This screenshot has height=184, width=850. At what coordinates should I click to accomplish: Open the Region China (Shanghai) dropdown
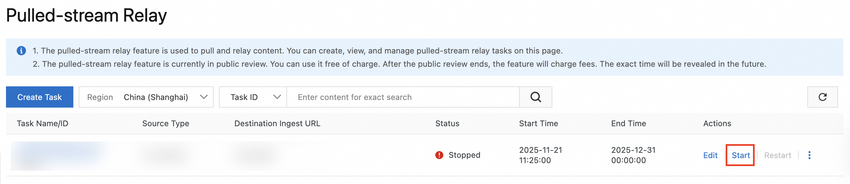coord(146,97)
